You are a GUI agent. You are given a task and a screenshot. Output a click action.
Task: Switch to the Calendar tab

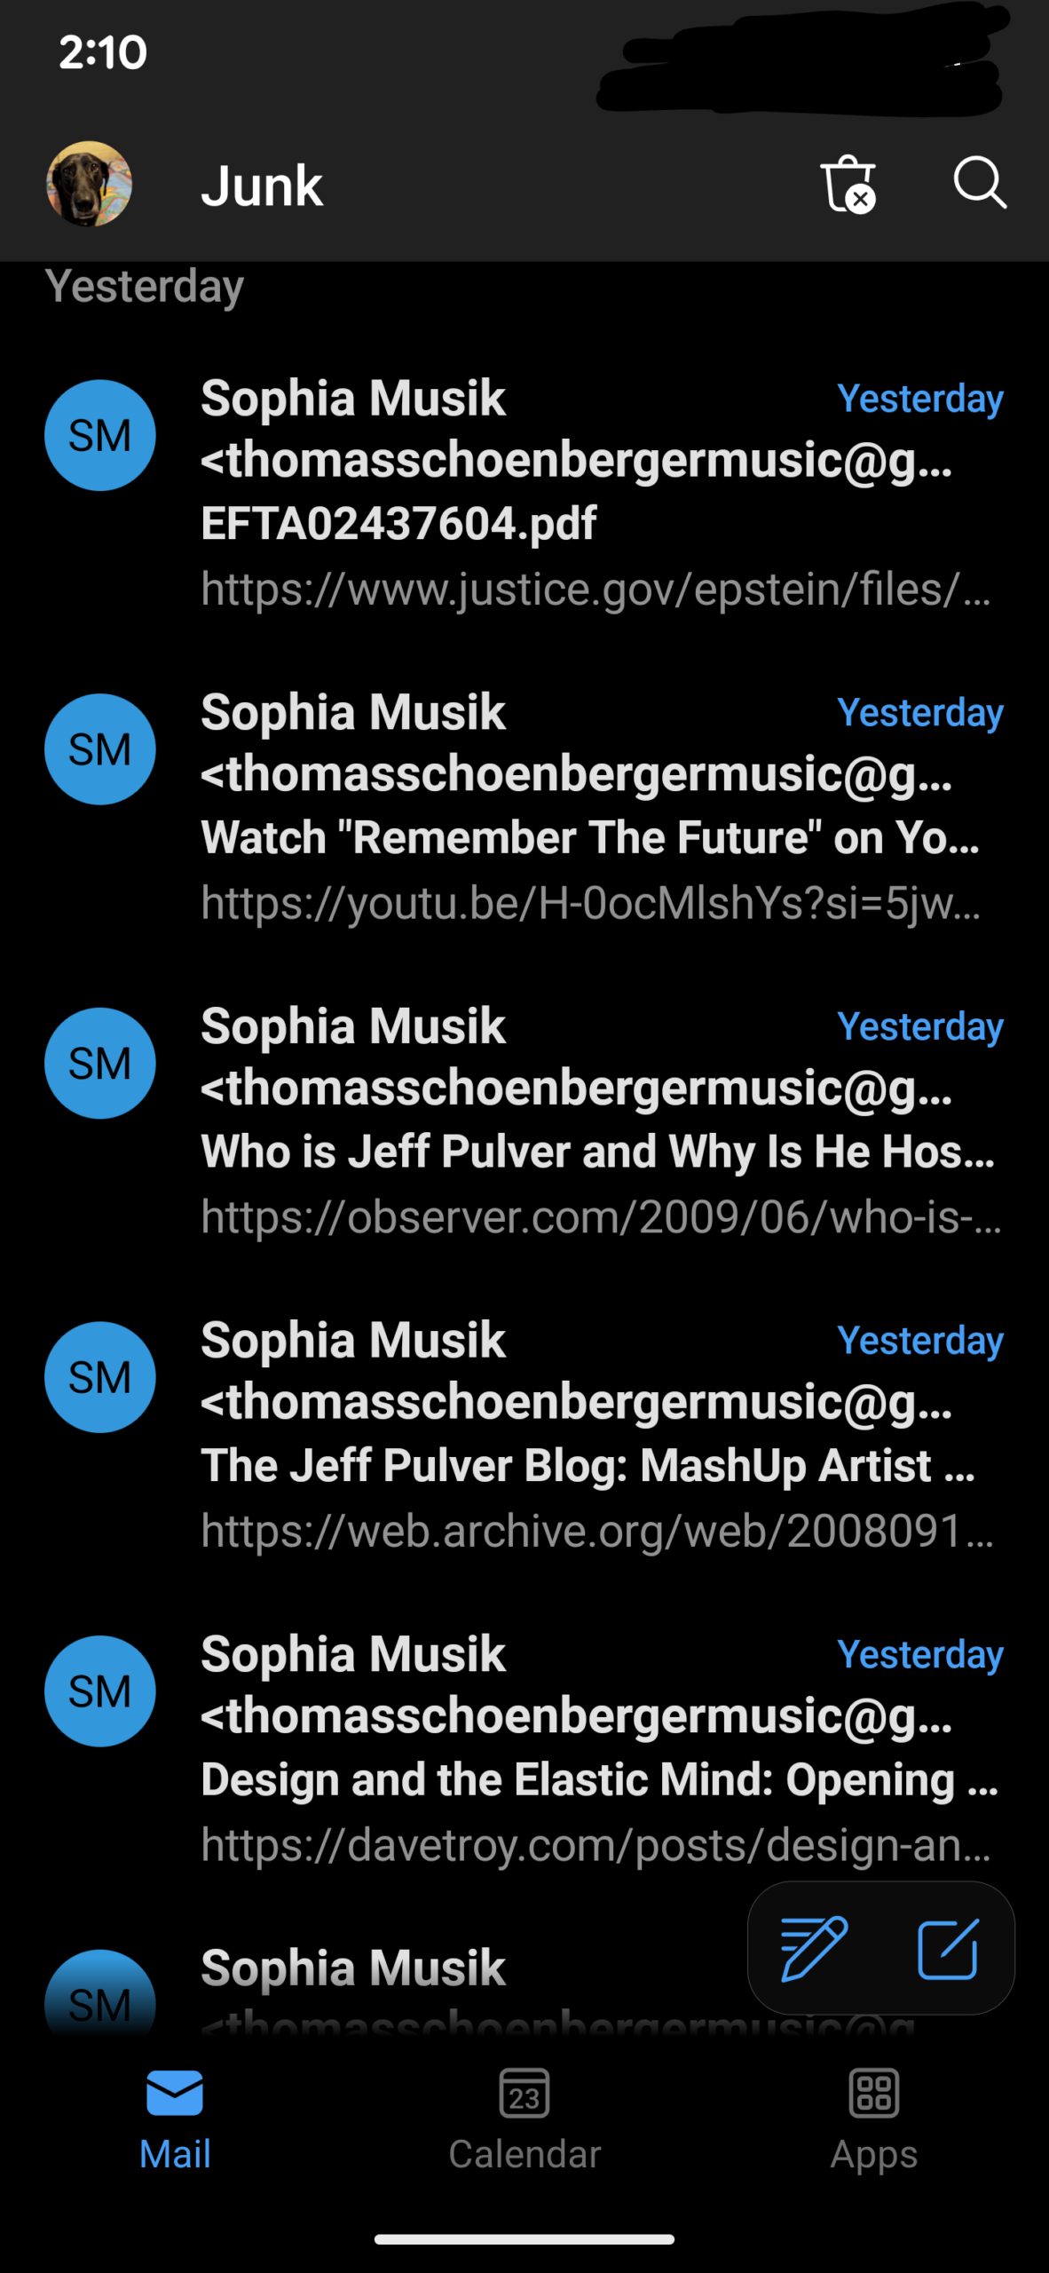click(524, 2118)
